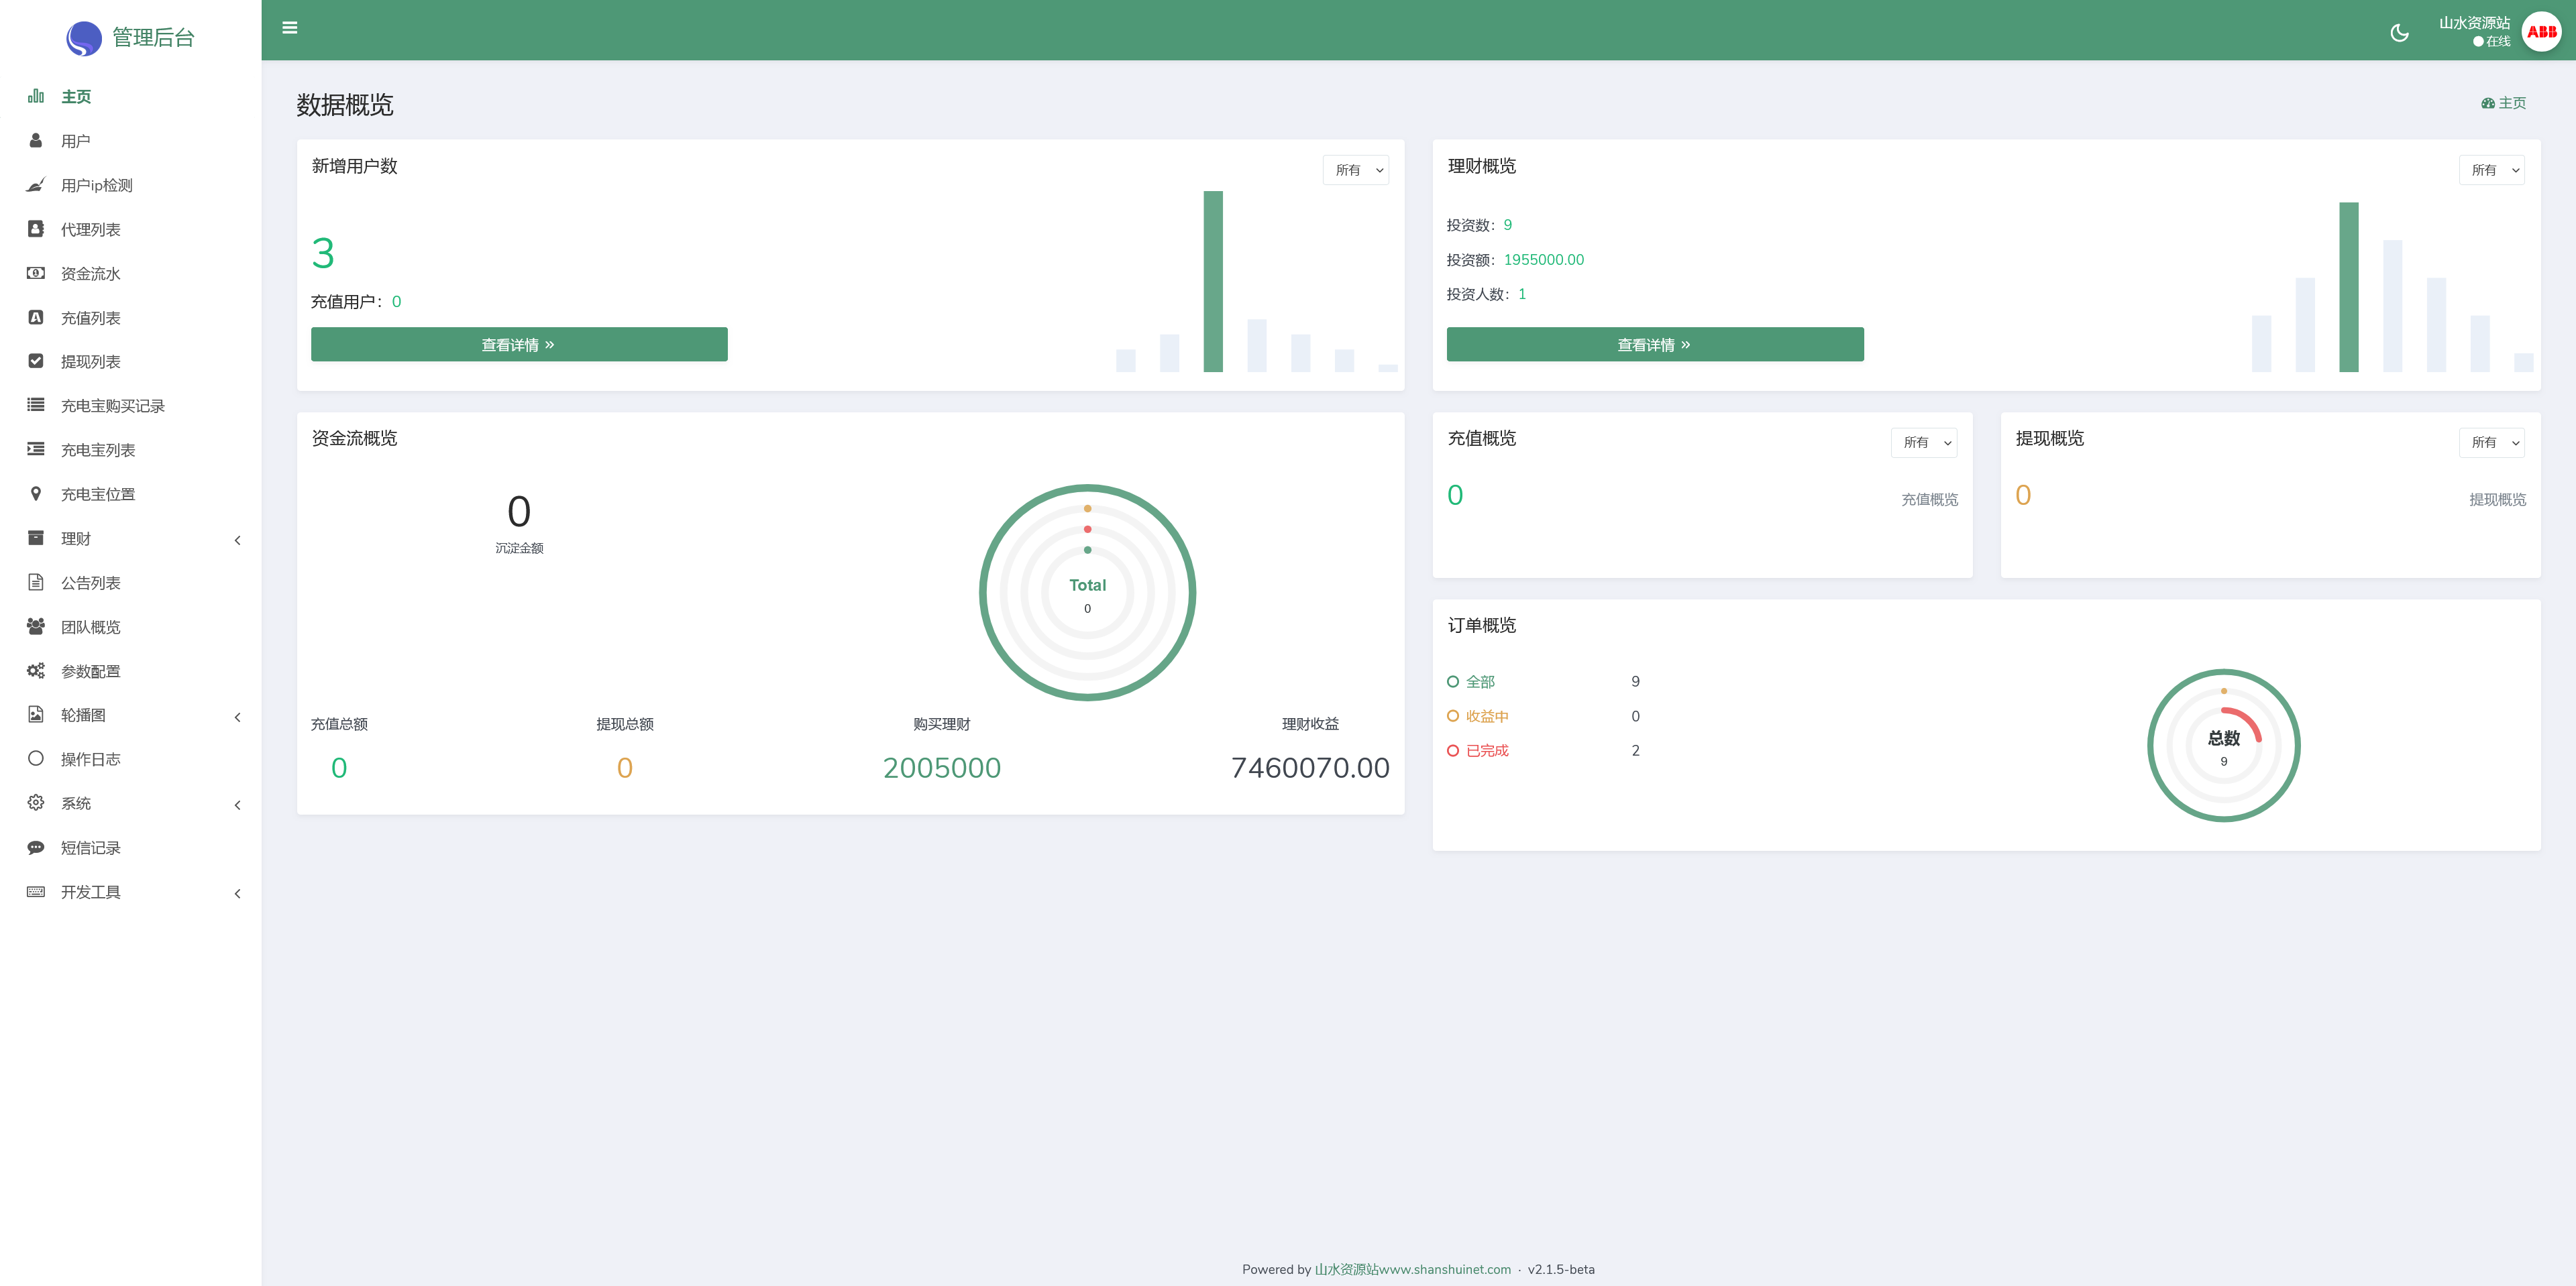This screenshot has height=1286, width=2576.
Task: Switch to dark mode moon icon
Action: click(2399, 33)
